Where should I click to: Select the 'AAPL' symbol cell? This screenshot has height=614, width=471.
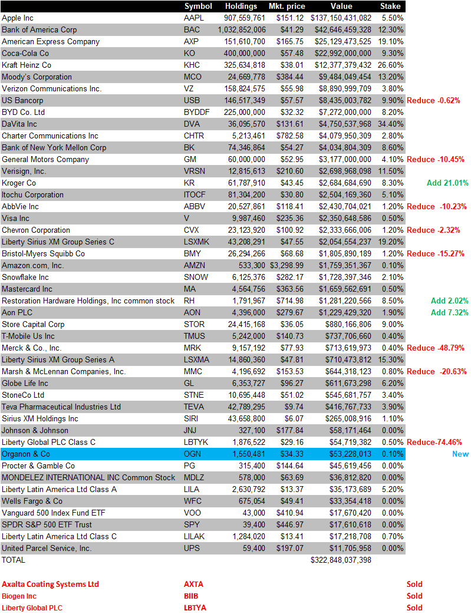click(194, 18)
